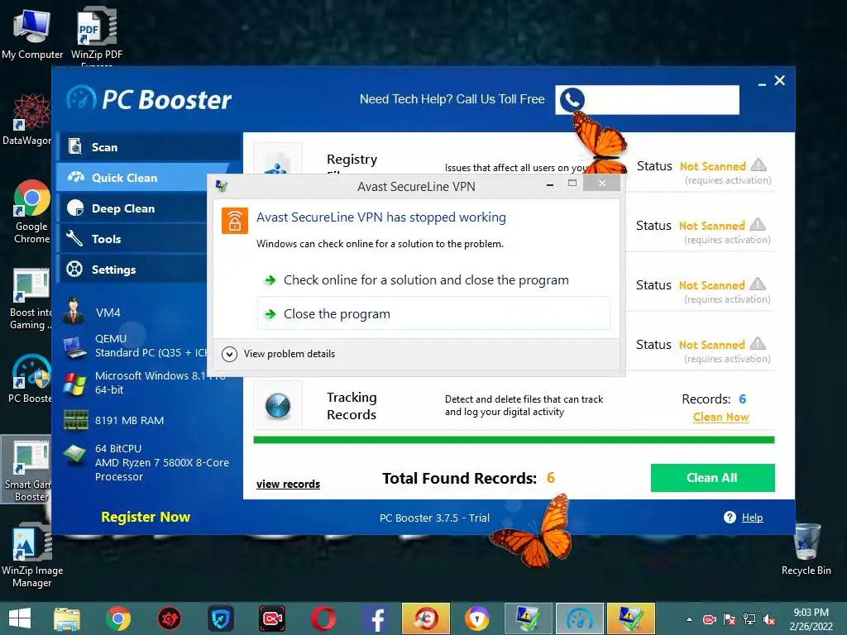Click the first row Not Scanned warning icon
This screenshot has height=635, width=847.
(x=758, y=165)
